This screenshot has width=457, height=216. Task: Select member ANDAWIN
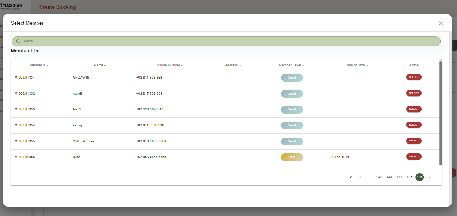coord(414,77)
